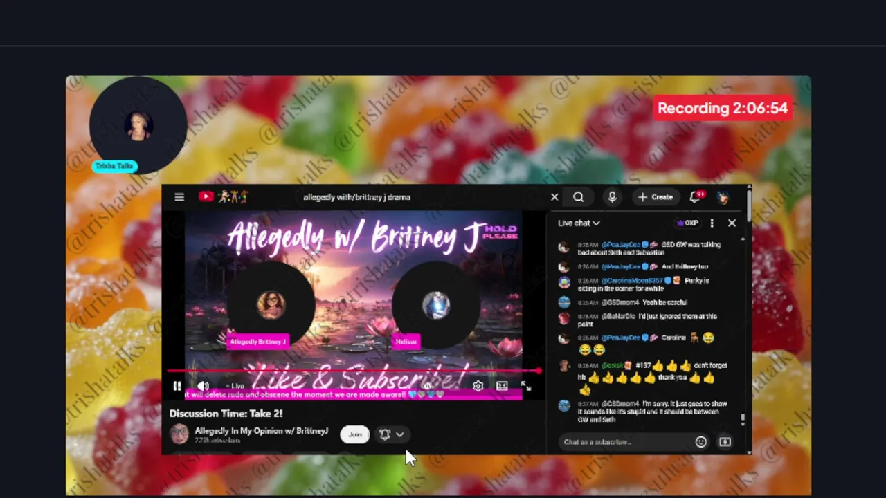Click the 'Yeah be careful' chat message

pyautogui.click(x=664, y=302)
